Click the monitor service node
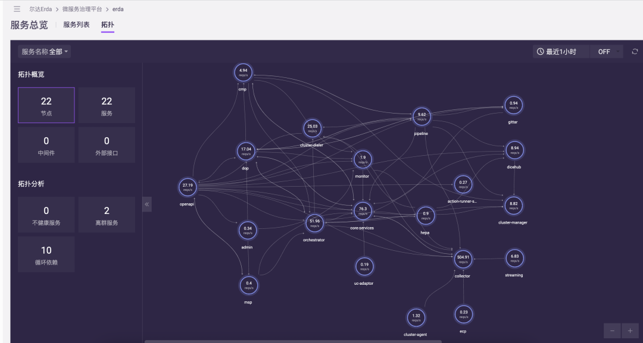Screen dimensions: 643x343 pos(362,159)
